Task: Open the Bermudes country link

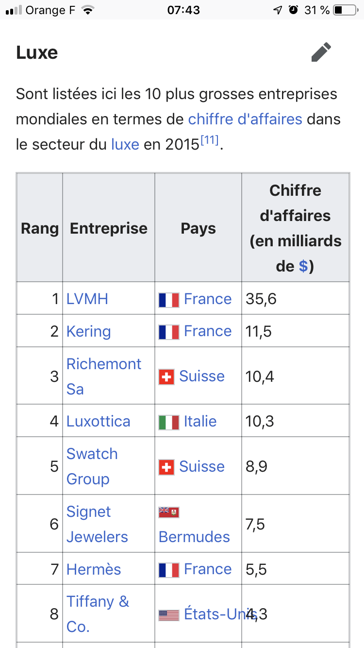Action: click(194, 537)
